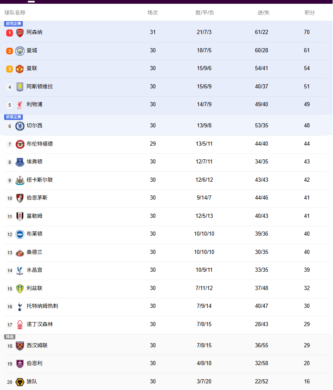Click the Chelsea crest icon
The height and width of the screenshot is (390, 333).
pos(20,126)
